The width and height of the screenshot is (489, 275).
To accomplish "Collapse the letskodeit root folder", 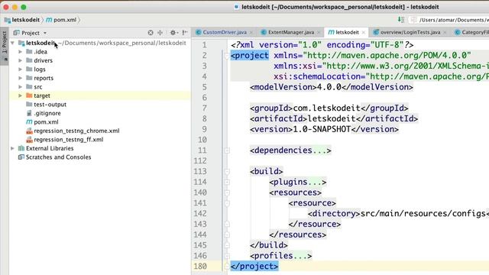I will 12,43.
